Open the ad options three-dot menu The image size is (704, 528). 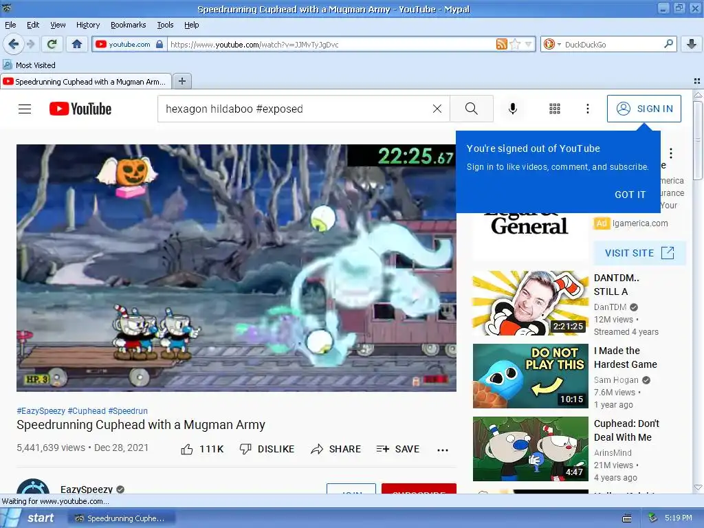pyautogui.click(x=671, y=153)
